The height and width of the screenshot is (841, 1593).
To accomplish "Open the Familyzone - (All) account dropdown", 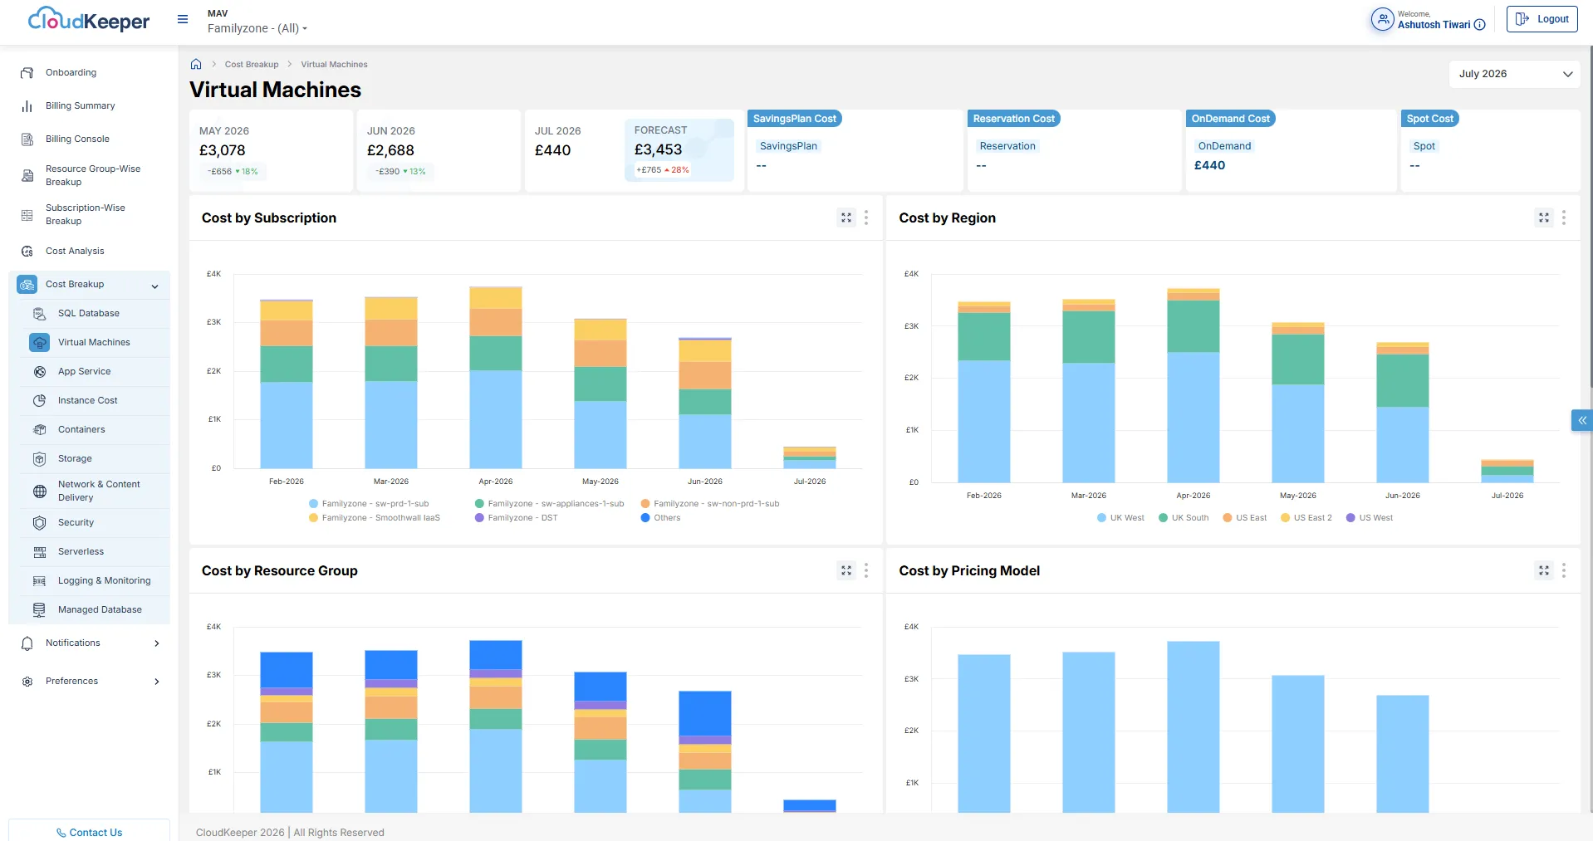I will [257, 28].
